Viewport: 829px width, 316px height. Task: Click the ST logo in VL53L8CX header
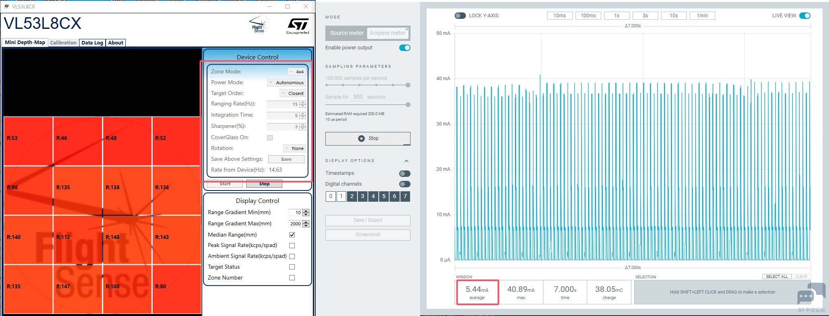(298, 26)
